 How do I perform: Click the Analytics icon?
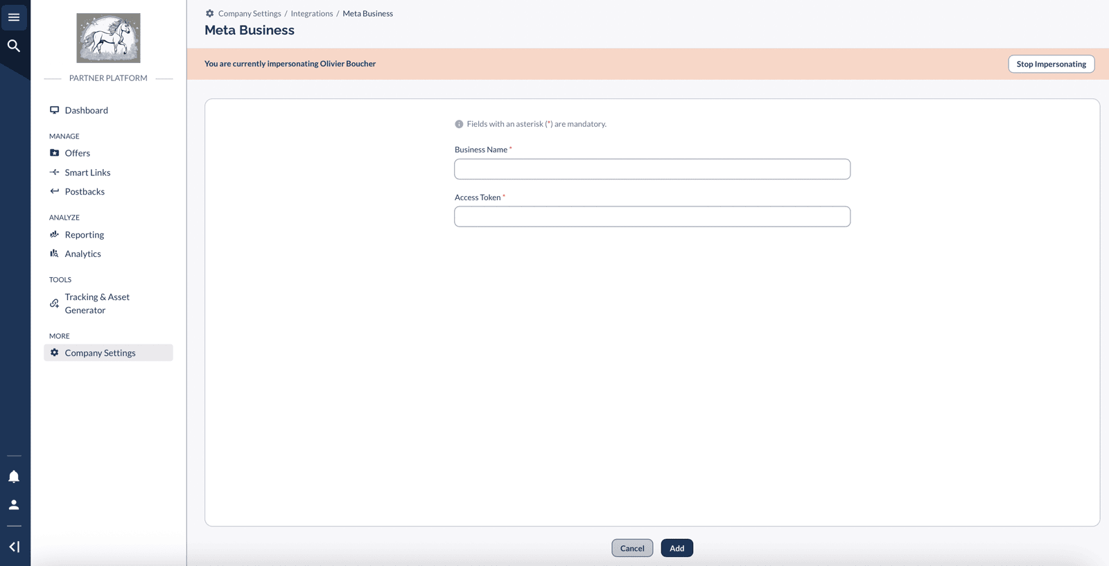click(x=54, y=254)
